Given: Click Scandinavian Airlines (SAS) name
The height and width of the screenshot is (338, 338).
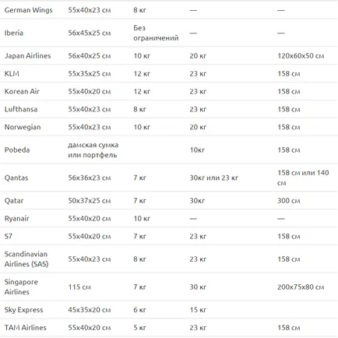Looking at the screenshot, I should point(26,259).
